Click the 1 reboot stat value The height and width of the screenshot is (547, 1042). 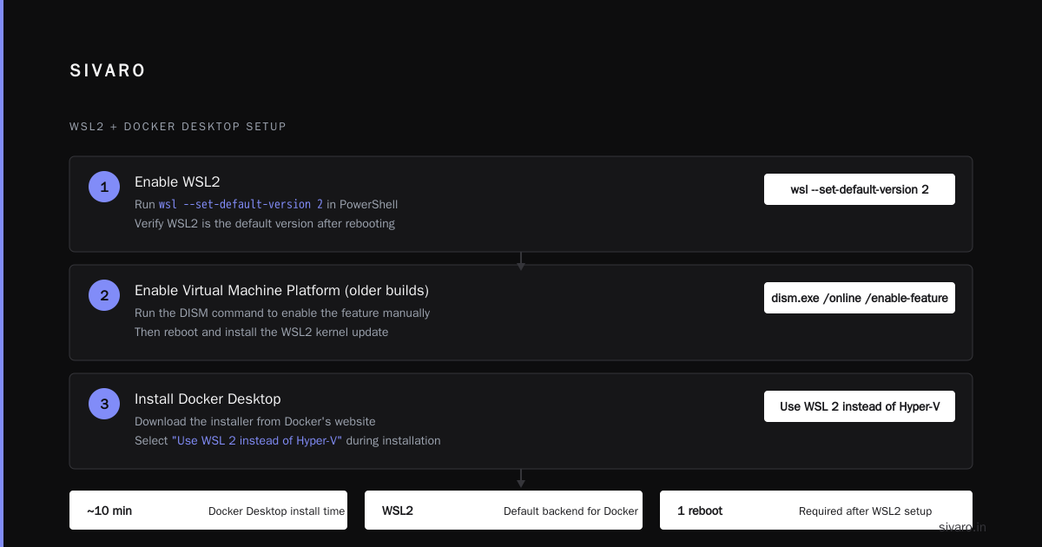point(700,511)
